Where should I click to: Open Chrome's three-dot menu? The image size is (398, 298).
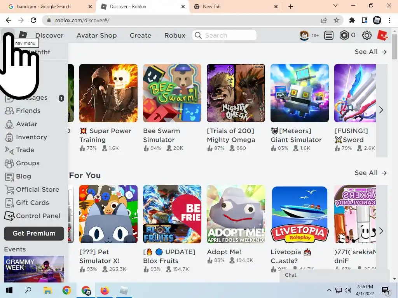click(389, 20)
